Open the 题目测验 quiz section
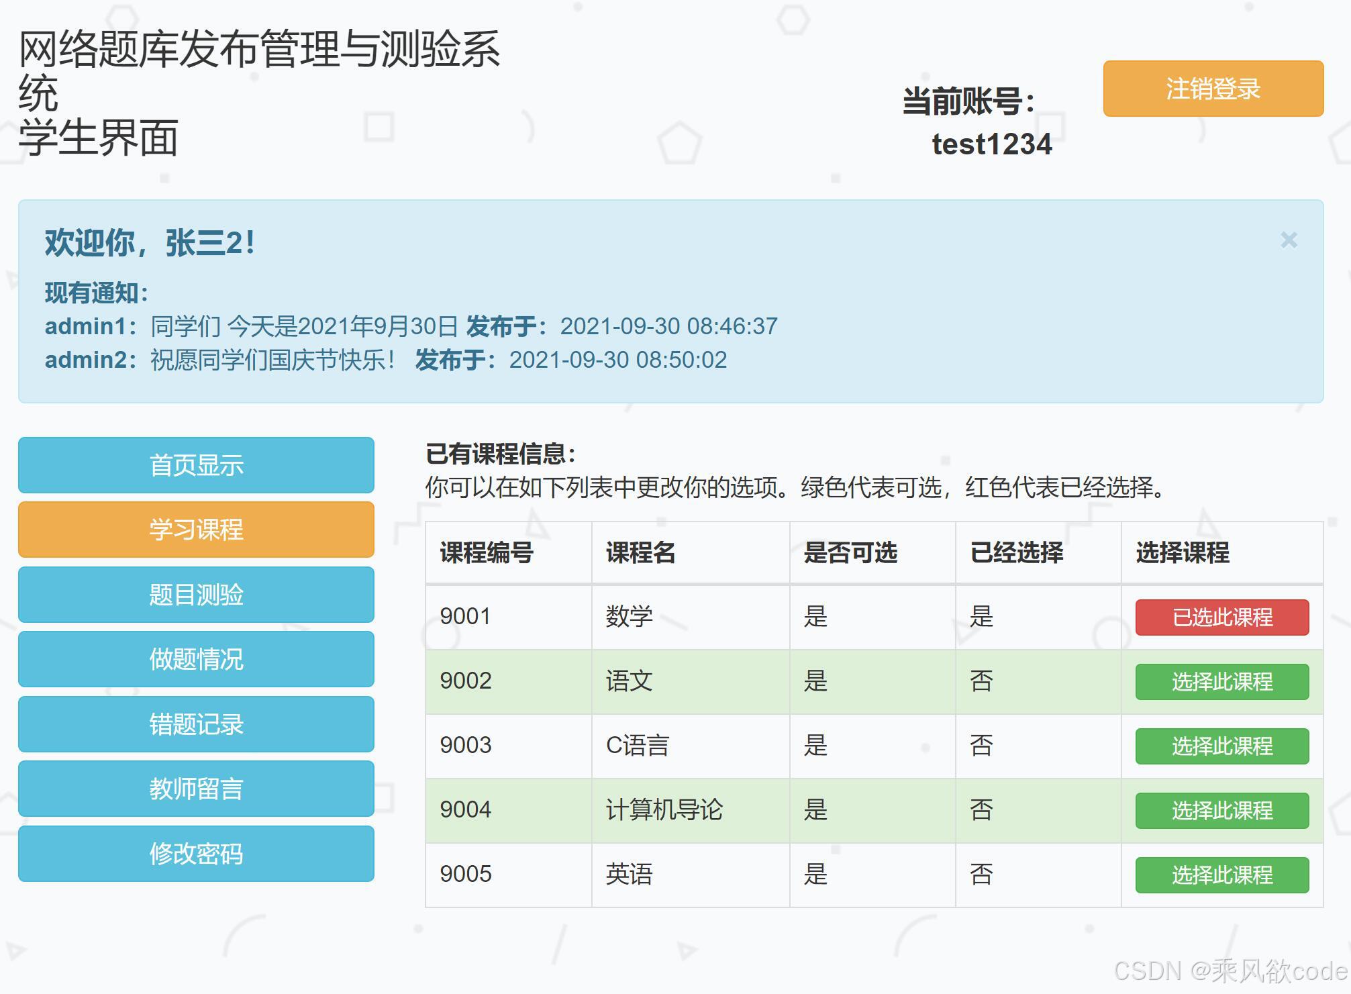 tap(196, 595)
